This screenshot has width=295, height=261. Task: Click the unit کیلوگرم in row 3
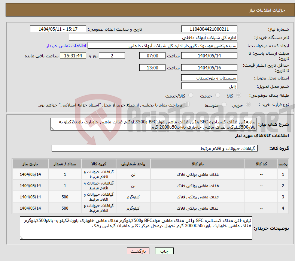pos(133,197)
